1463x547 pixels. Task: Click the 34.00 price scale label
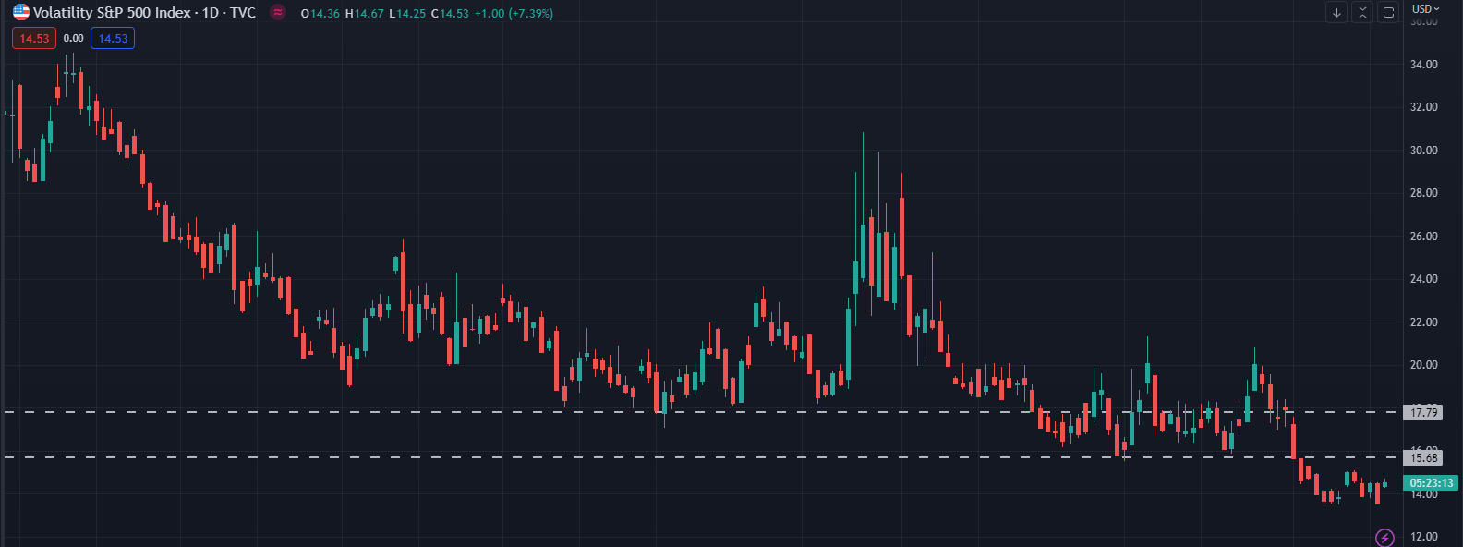pos(1423,65)
